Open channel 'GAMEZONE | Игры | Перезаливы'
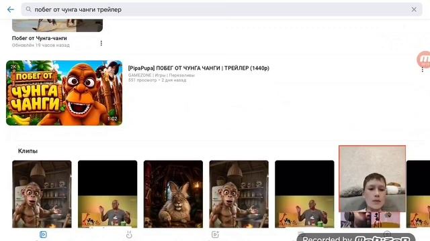This screenshot has width=430, height=241. (161, 75)
